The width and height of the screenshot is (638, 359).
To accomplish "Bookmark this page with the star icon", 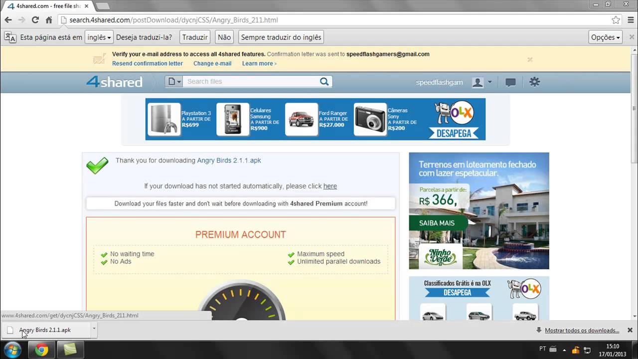I will 616,20.
